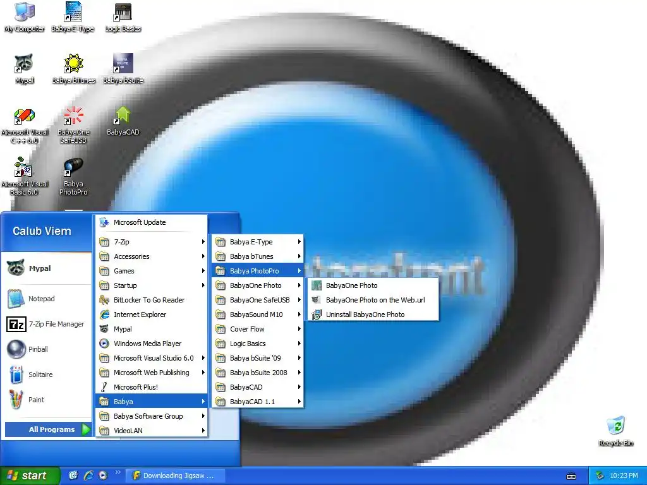This screenshot has height=485, width=647.
Task: Open Microsoft Update in programs menu
Action: coord(152,222)
